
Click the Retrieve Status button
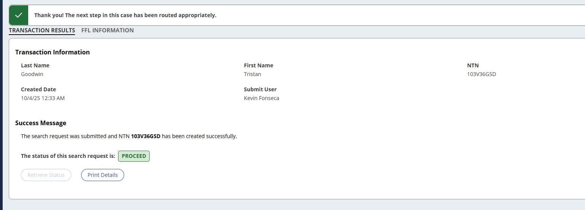[x=46, y=175]
